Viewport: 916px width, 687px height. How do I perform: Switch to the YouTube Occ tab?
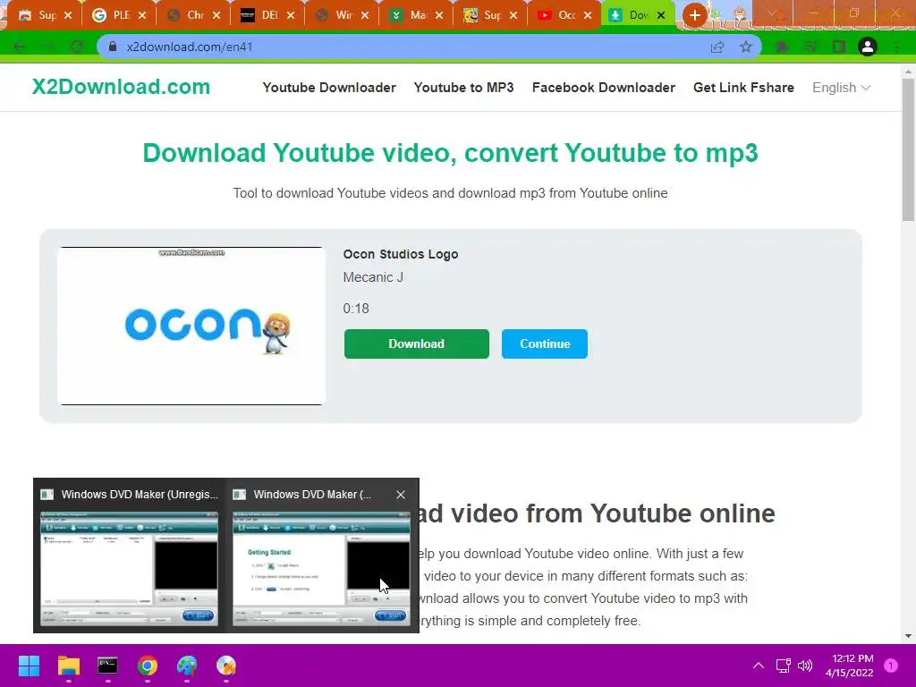point(558,15)
